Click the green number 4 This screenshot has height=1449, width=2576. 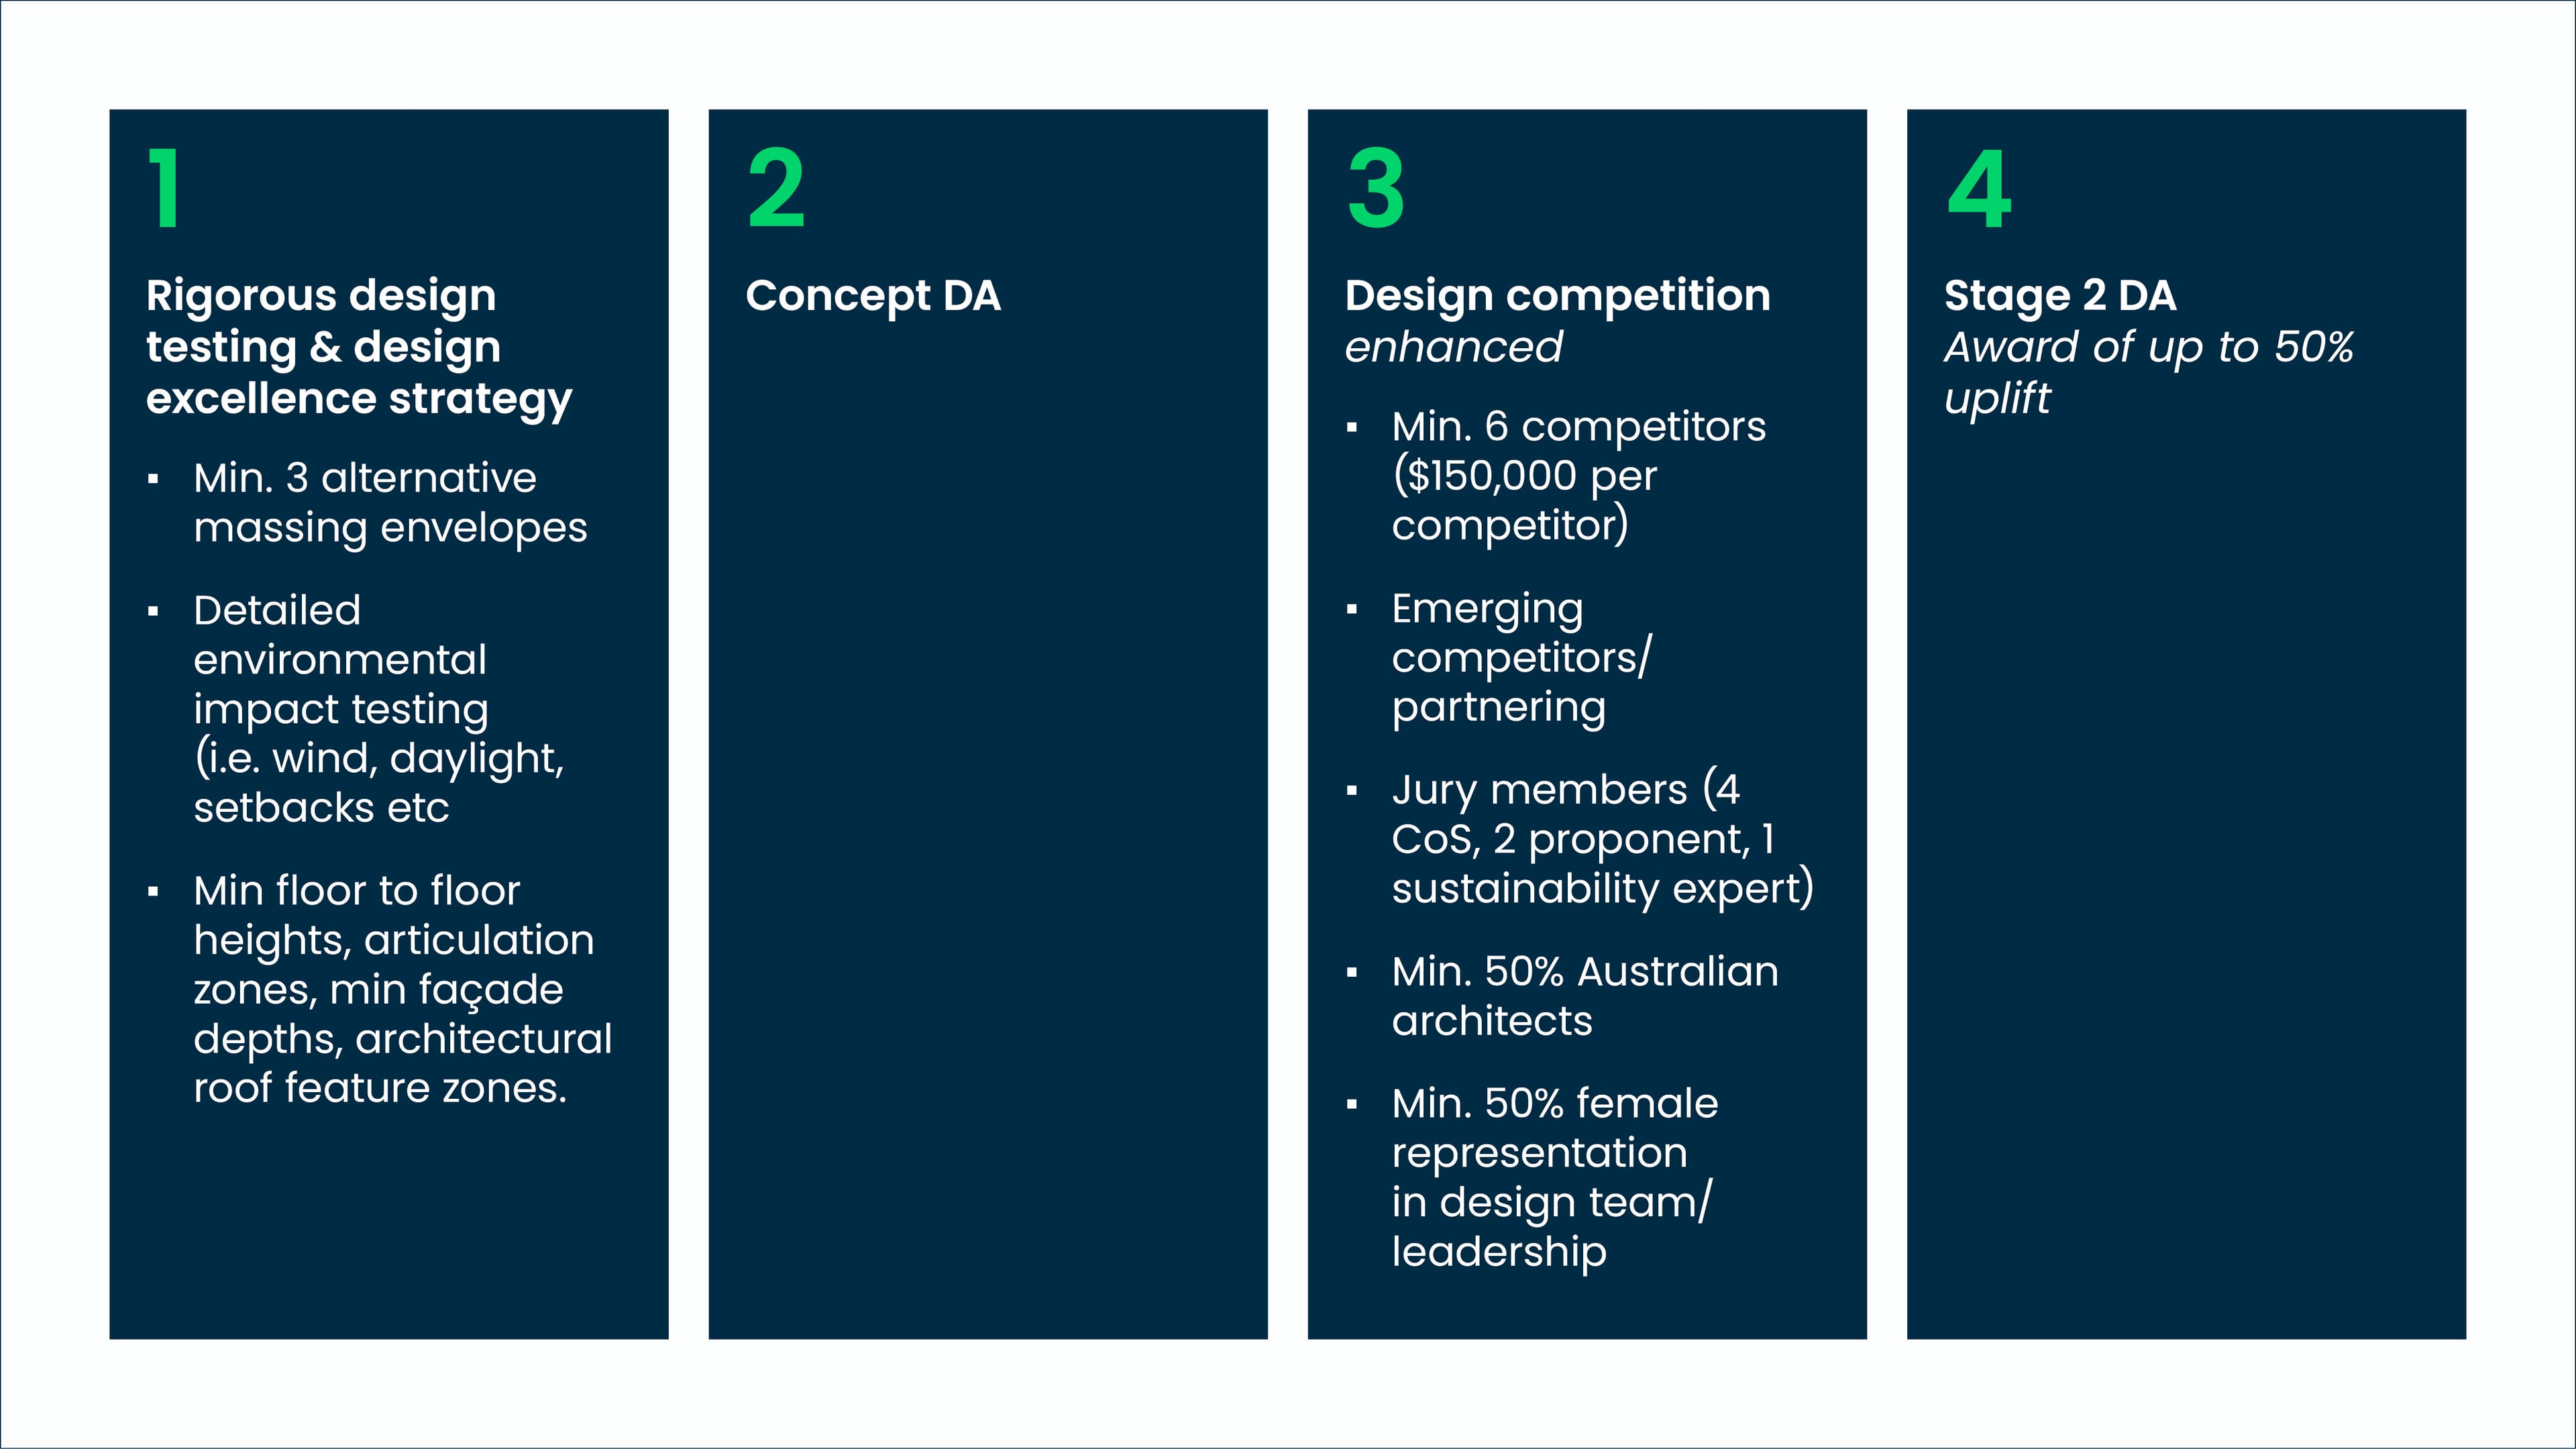click(x=1979, y=188)
